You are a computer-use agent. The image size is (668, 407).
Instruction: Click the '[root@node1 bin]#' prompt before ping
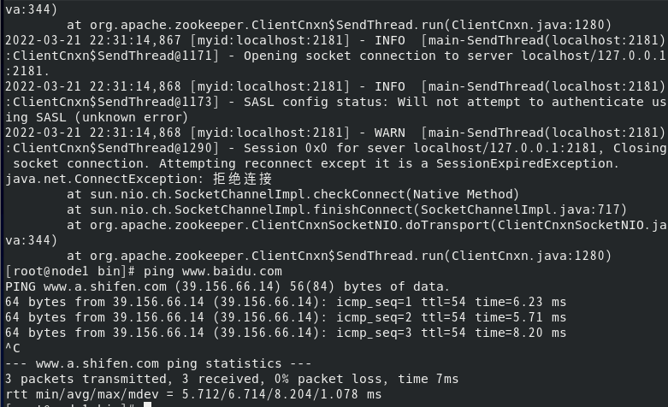pyautogui.click(x=70, y=271)
